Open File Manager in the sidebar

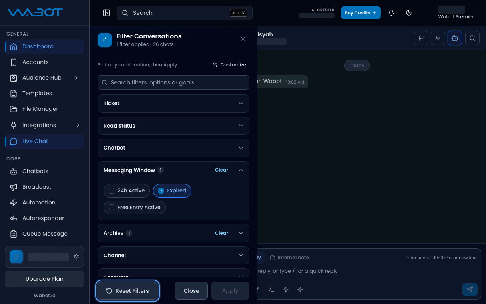44,109
